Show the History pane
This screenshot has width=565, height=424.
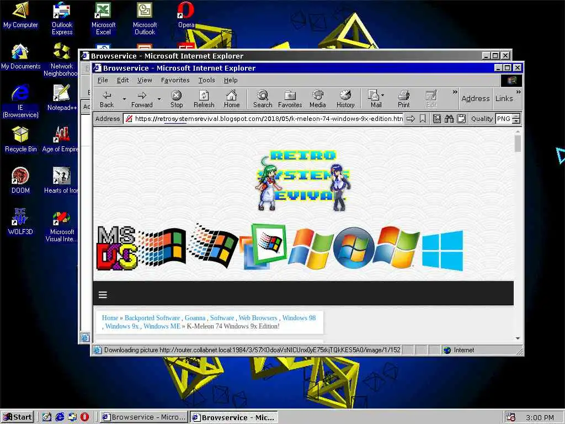pos(345,99)
